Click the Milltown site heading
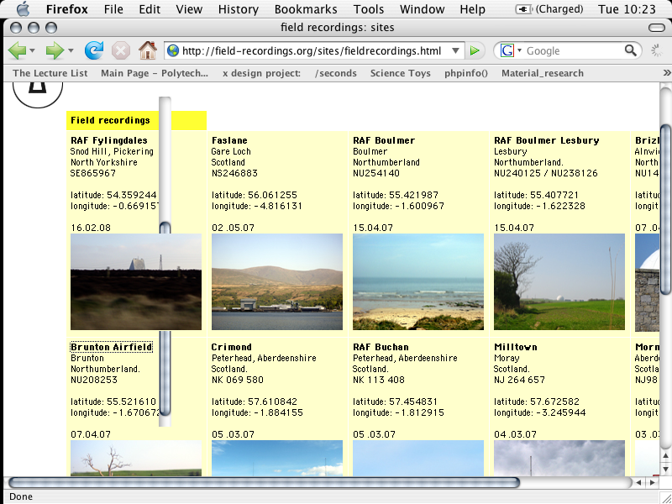The image size is (672, 504). coord(515,347)
